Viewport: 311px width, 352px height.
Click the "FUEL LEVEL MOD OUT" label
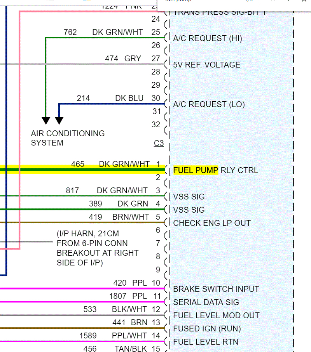click(x=216, y=316)
